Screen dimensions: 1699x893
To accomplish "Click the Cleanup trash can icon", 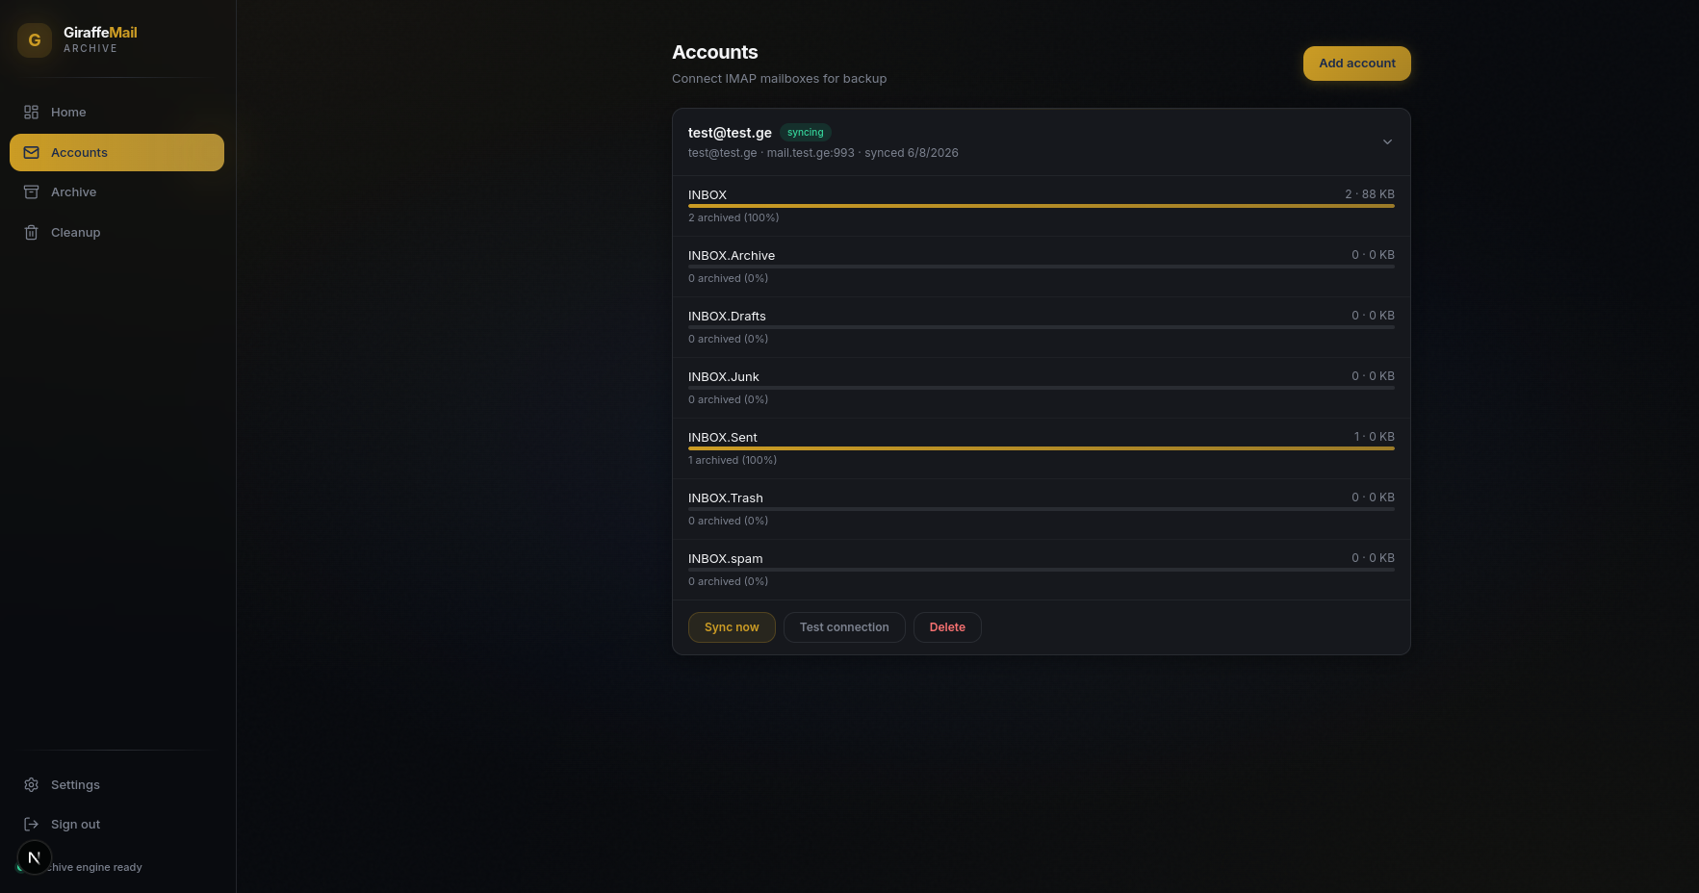I will click(x=31, y=232).
